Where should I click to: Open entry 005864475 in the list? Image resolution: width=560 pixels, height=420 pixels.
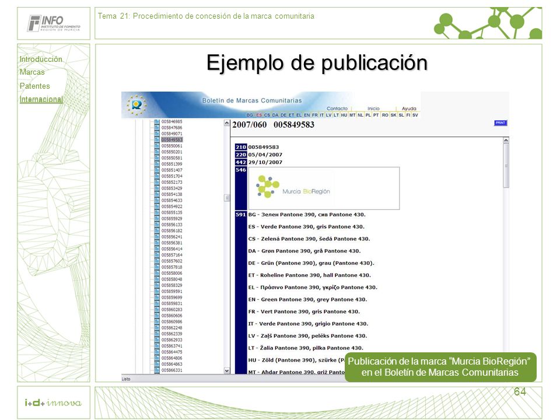pos(171,352)
